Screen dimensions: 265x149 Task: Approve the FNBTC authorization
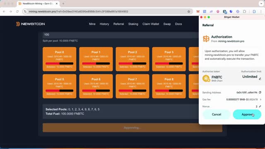point(247,114)
